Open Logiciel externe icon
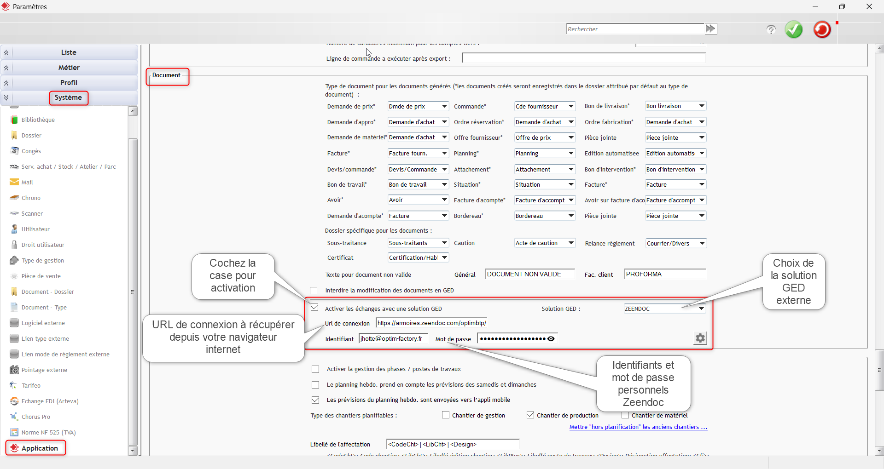Image resolution: width=884 pixels, height=469 pixels. tap(14, 323)
